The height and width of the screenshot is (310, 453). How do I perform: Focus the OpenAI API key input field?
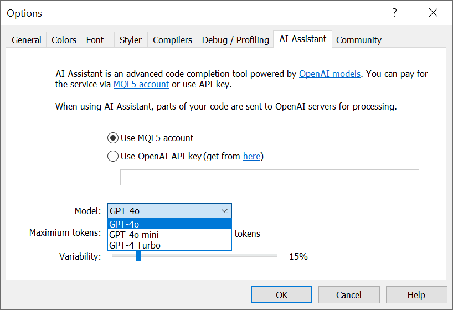pos(270,177)
